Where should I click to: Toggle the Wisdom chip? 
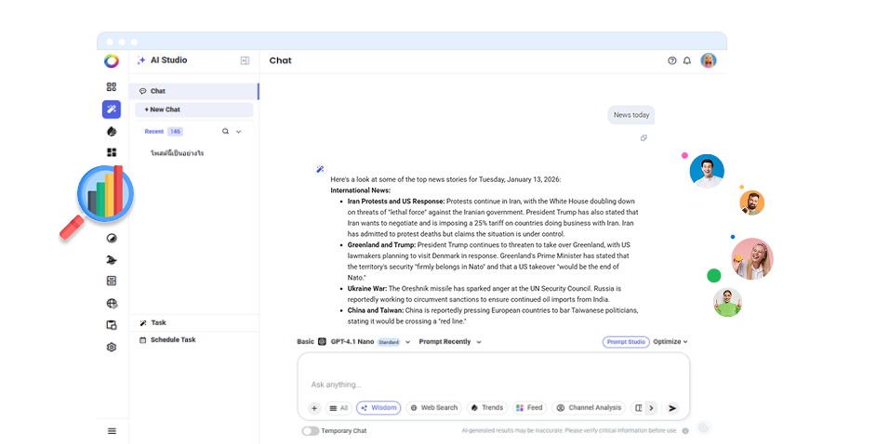click(378, 408)
